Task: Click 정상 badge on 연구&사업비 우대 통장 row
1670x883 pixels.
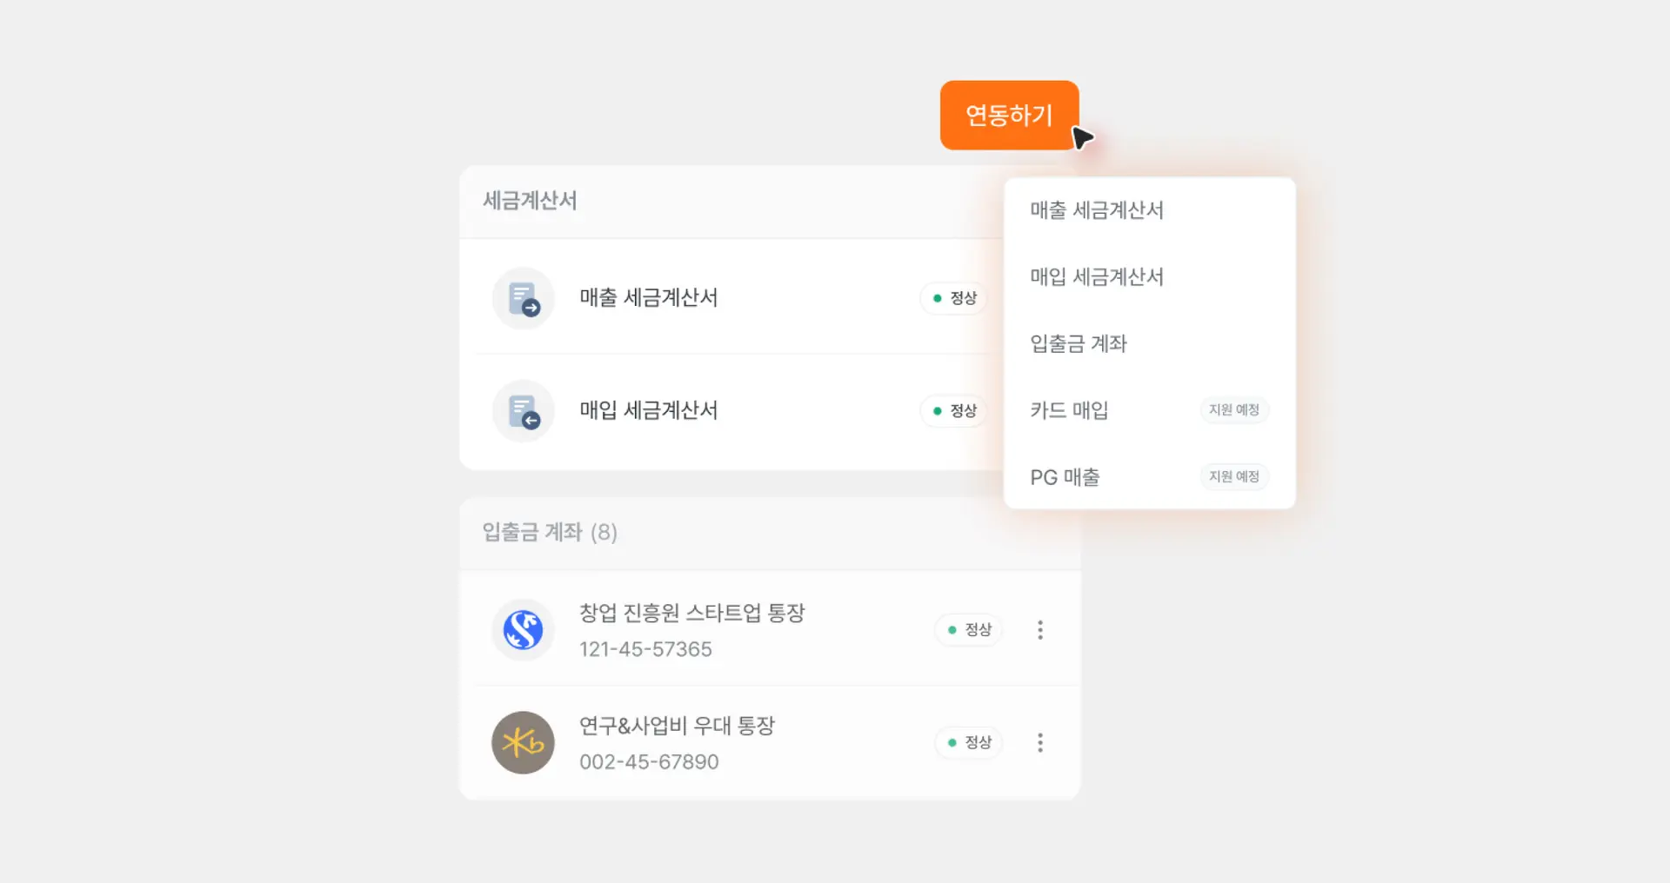Action: (x=968, y=742)
